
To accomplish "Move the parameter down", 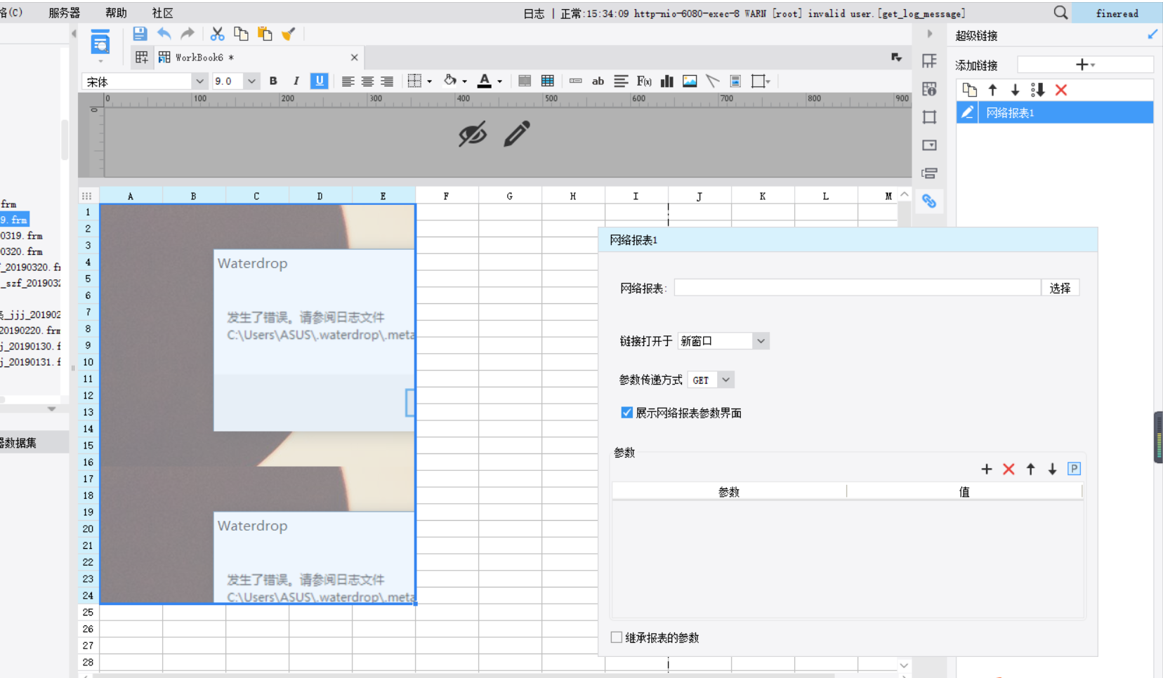I will (1052, 470).
